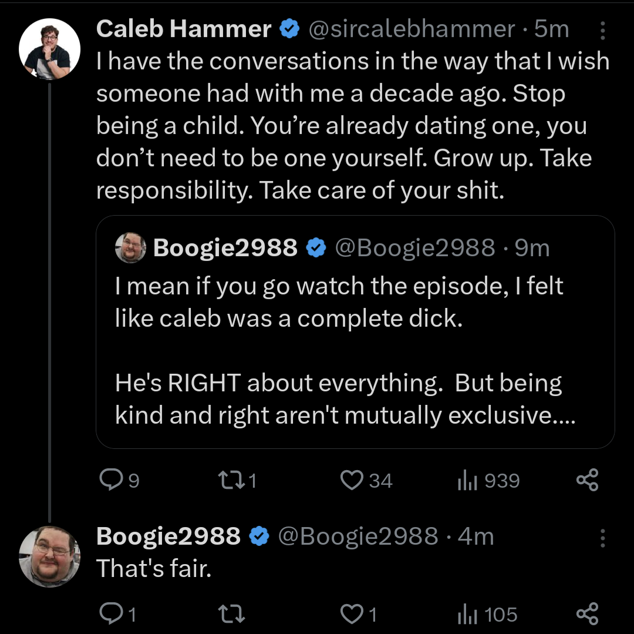Image resolution: width=634 pixels, height=634 pixels.
Task: Open Caleb Hammer's profile picture
Action: (x=49, y=49)
